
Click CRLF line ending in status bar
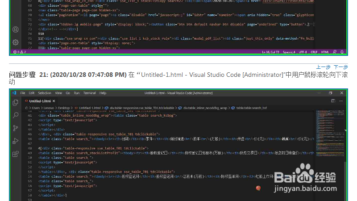pyautogui.click(x=314, y=52)
